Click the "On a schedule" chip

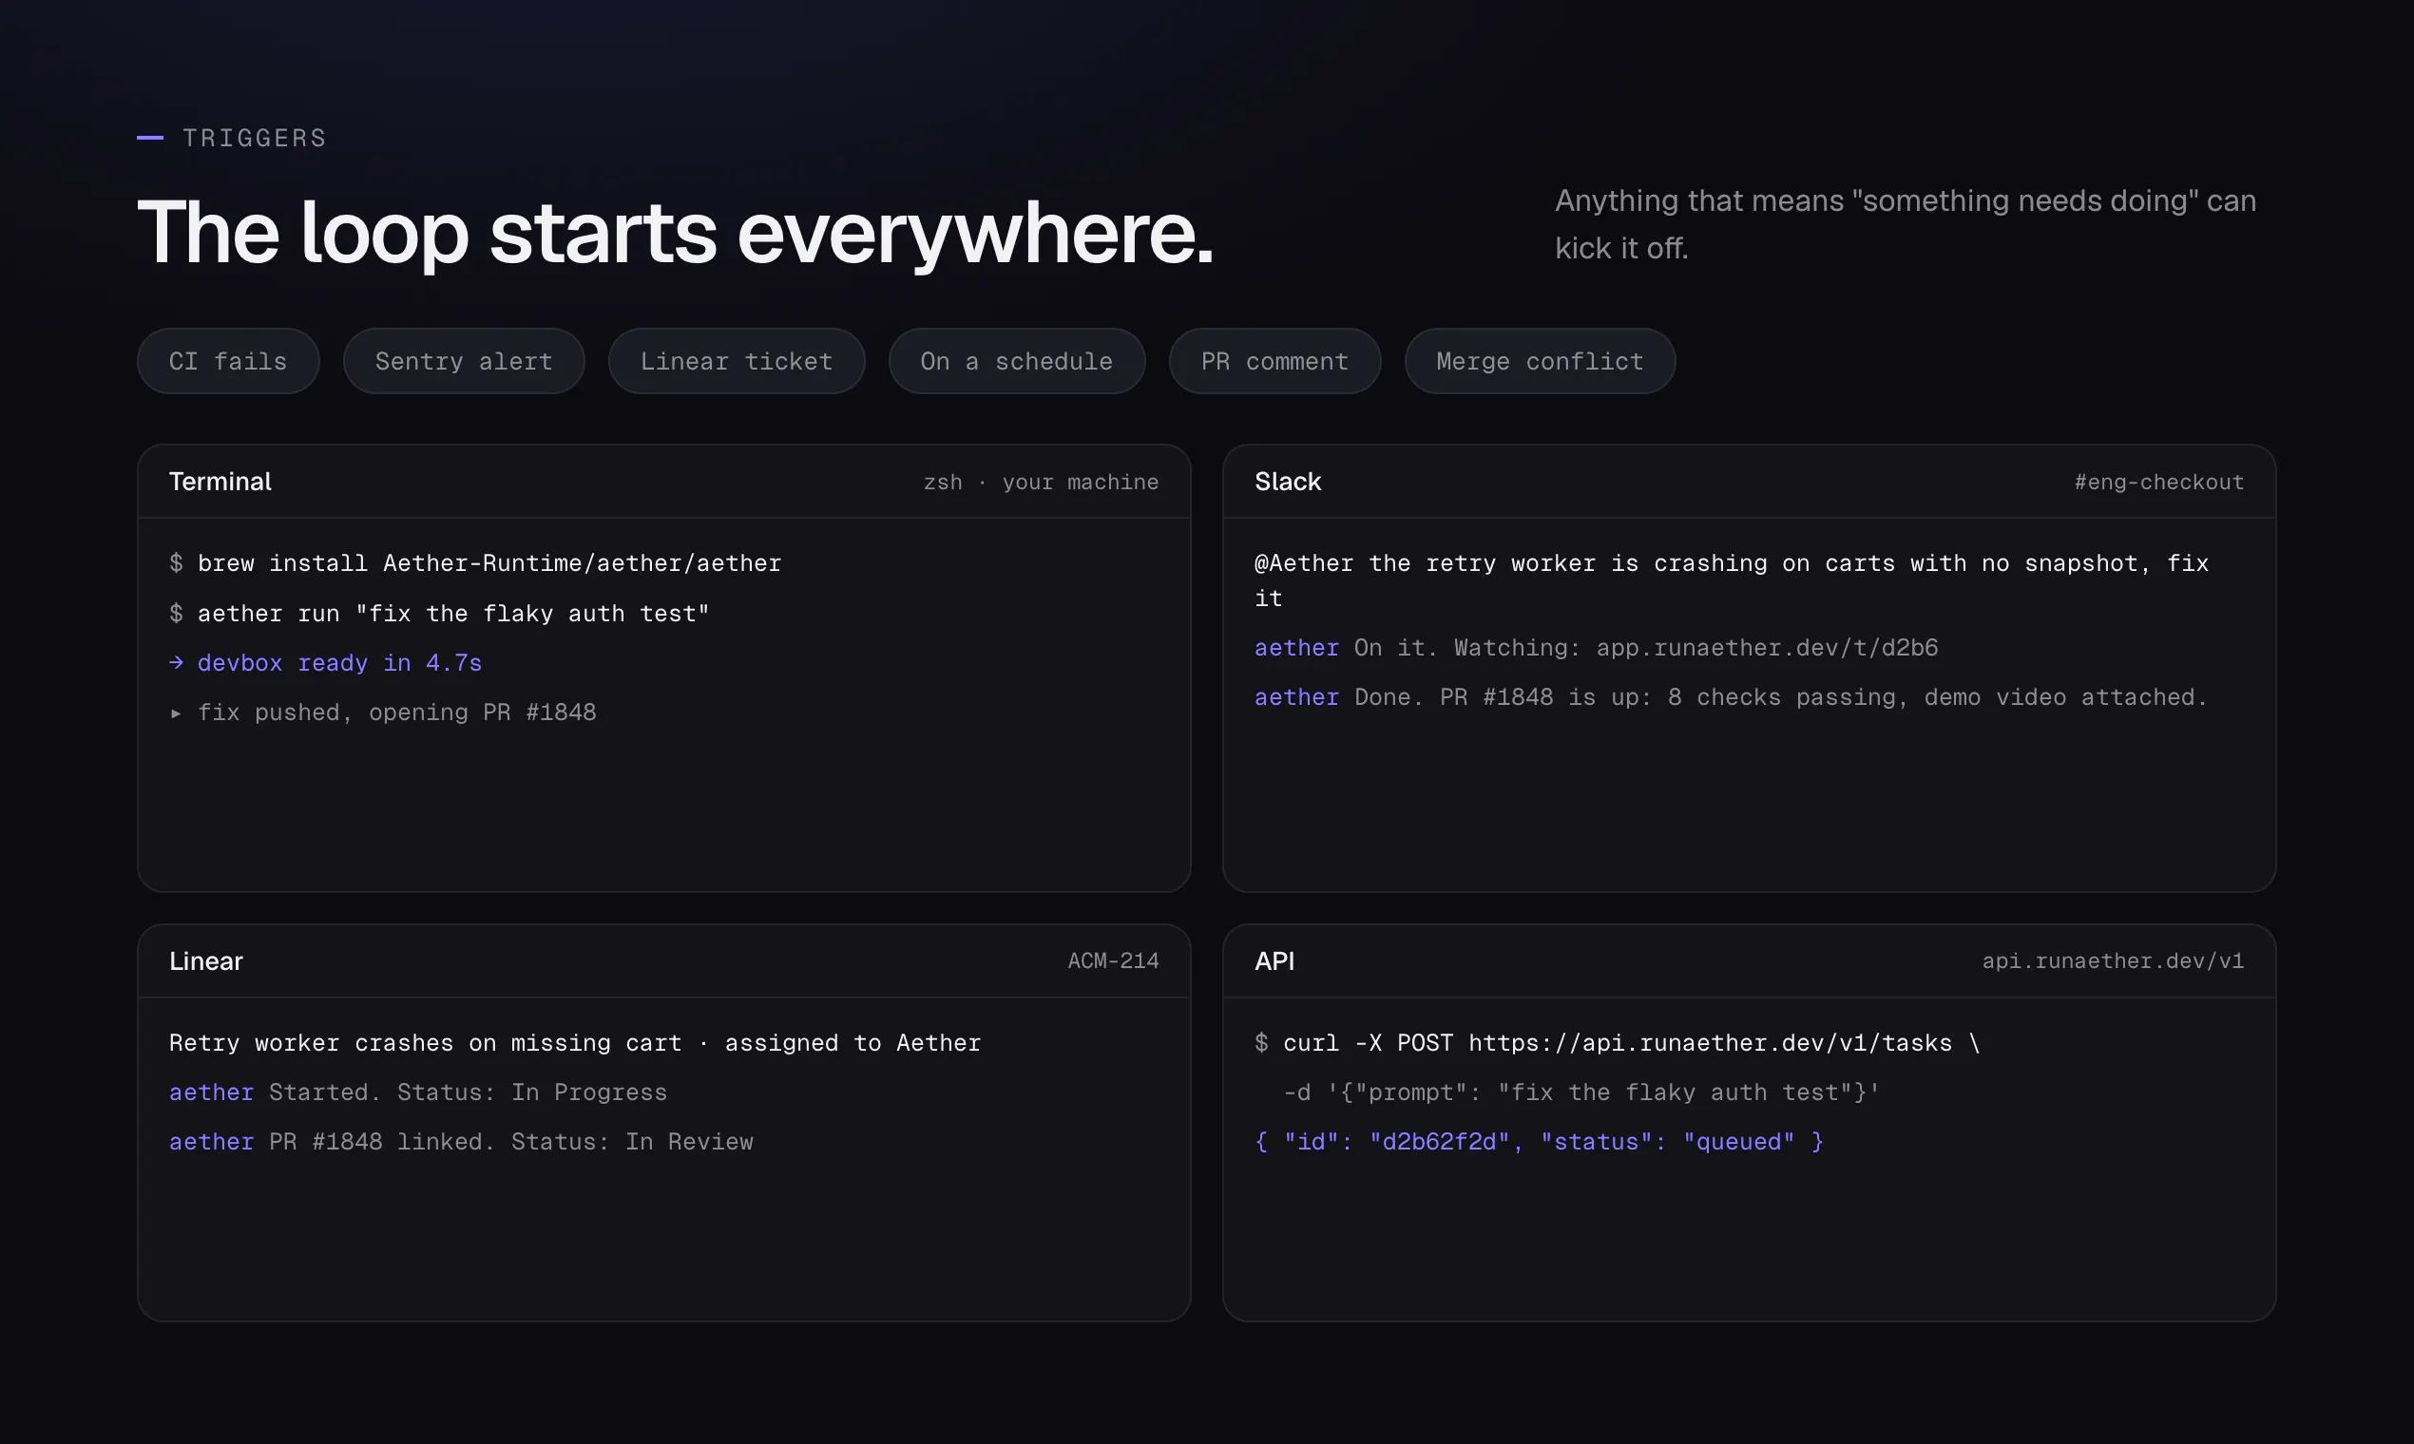(1016, 361)
